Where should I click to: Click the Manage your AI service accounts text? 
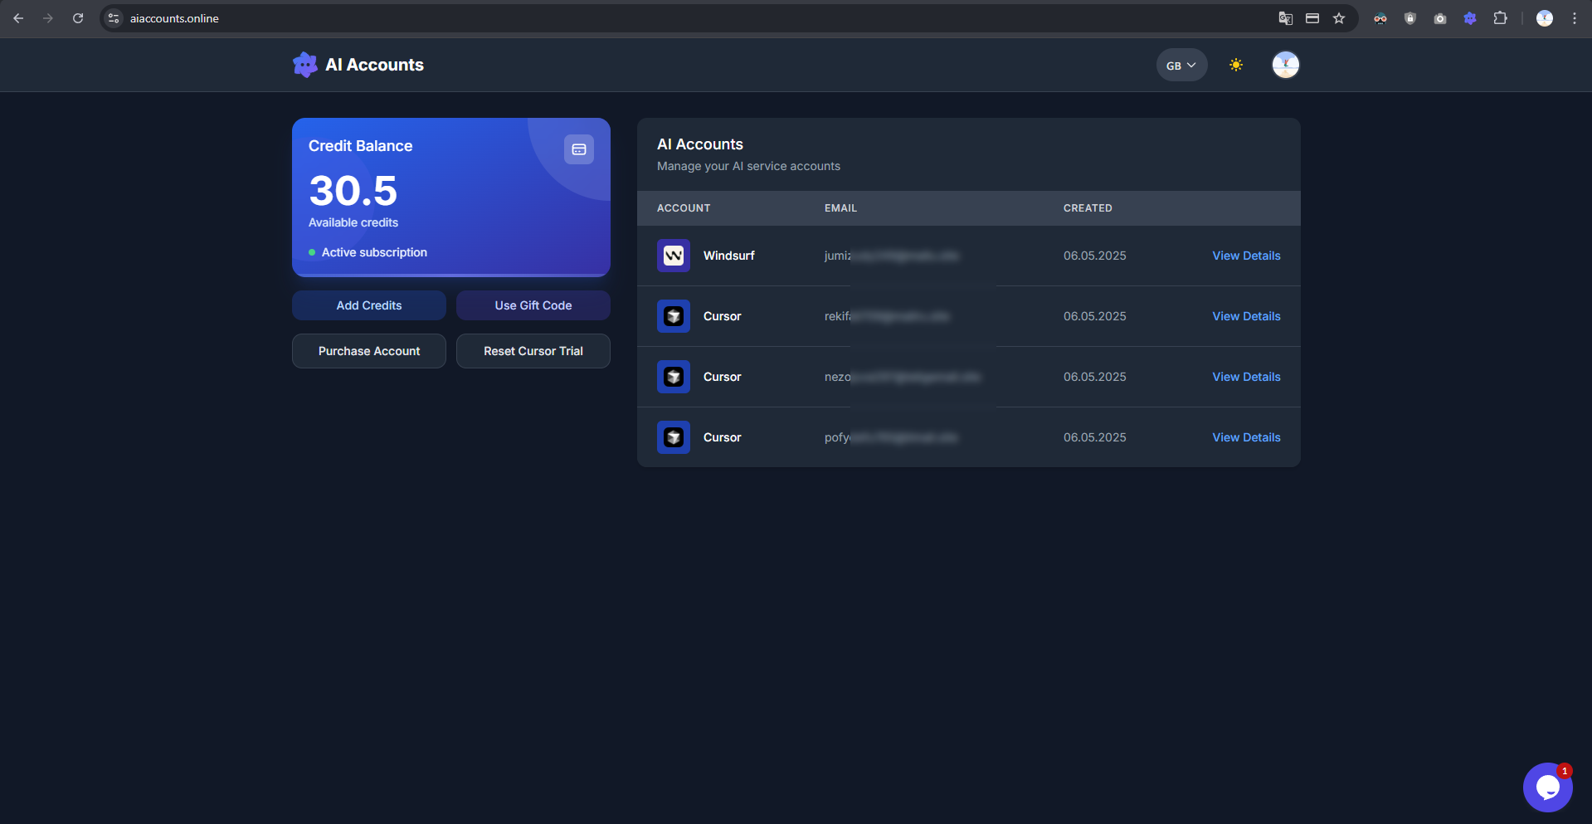pos(748,166)
